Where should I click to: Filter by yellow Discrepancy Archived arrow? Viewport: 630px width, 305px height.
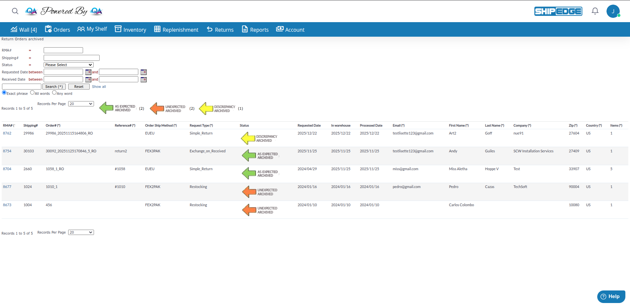click(x=206, y=108)
